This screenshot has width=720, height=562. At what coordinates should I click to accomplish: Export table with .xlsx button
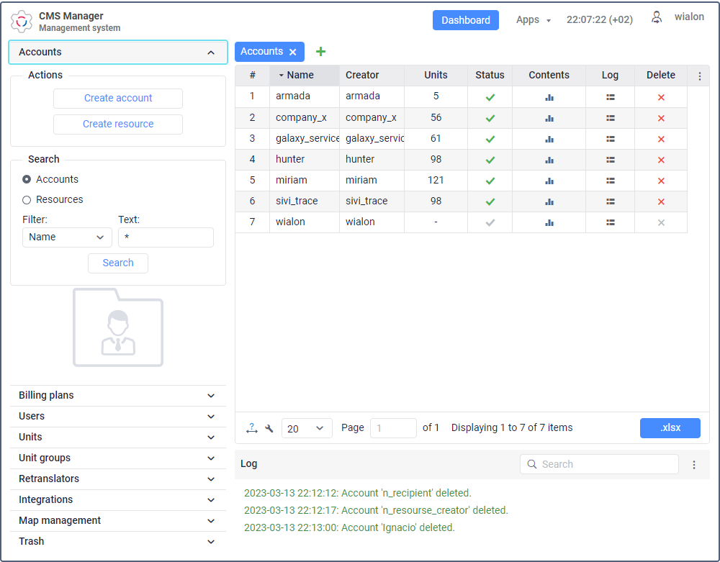[670, 428]
